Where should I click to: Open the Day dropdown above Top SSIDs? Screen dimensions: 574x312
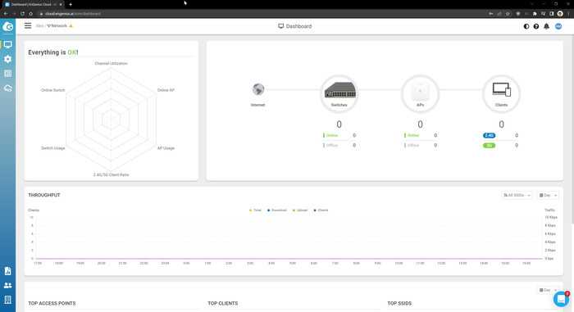(x=548, y=290)
